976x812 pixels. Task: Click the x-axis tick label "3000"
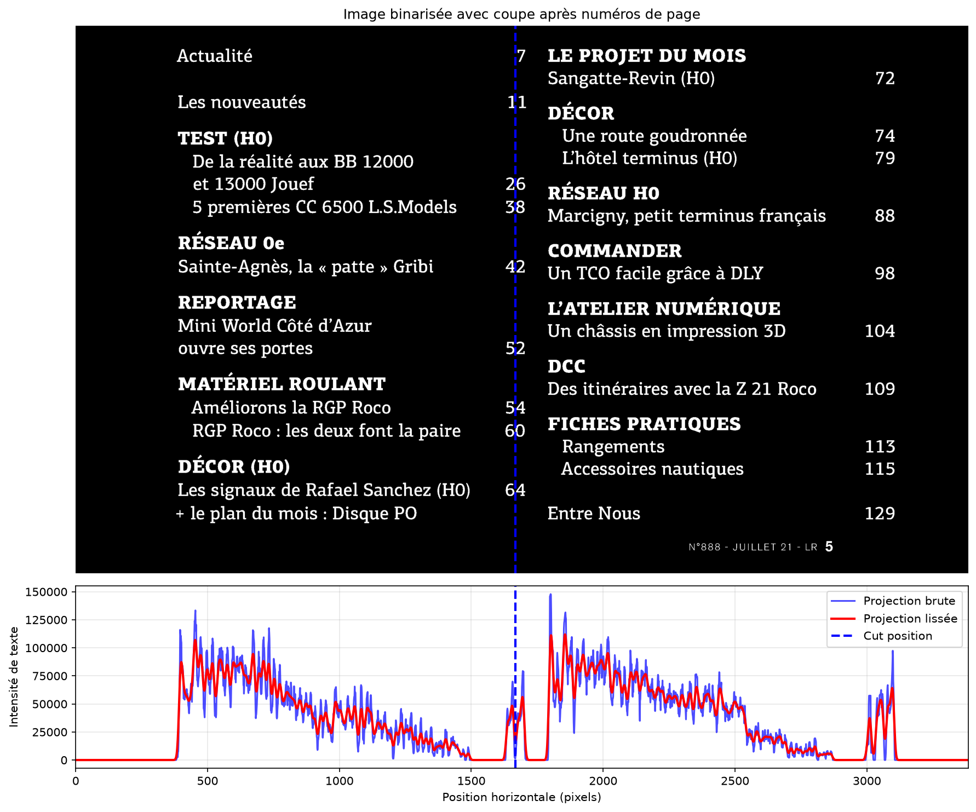[x=867, y=781]
